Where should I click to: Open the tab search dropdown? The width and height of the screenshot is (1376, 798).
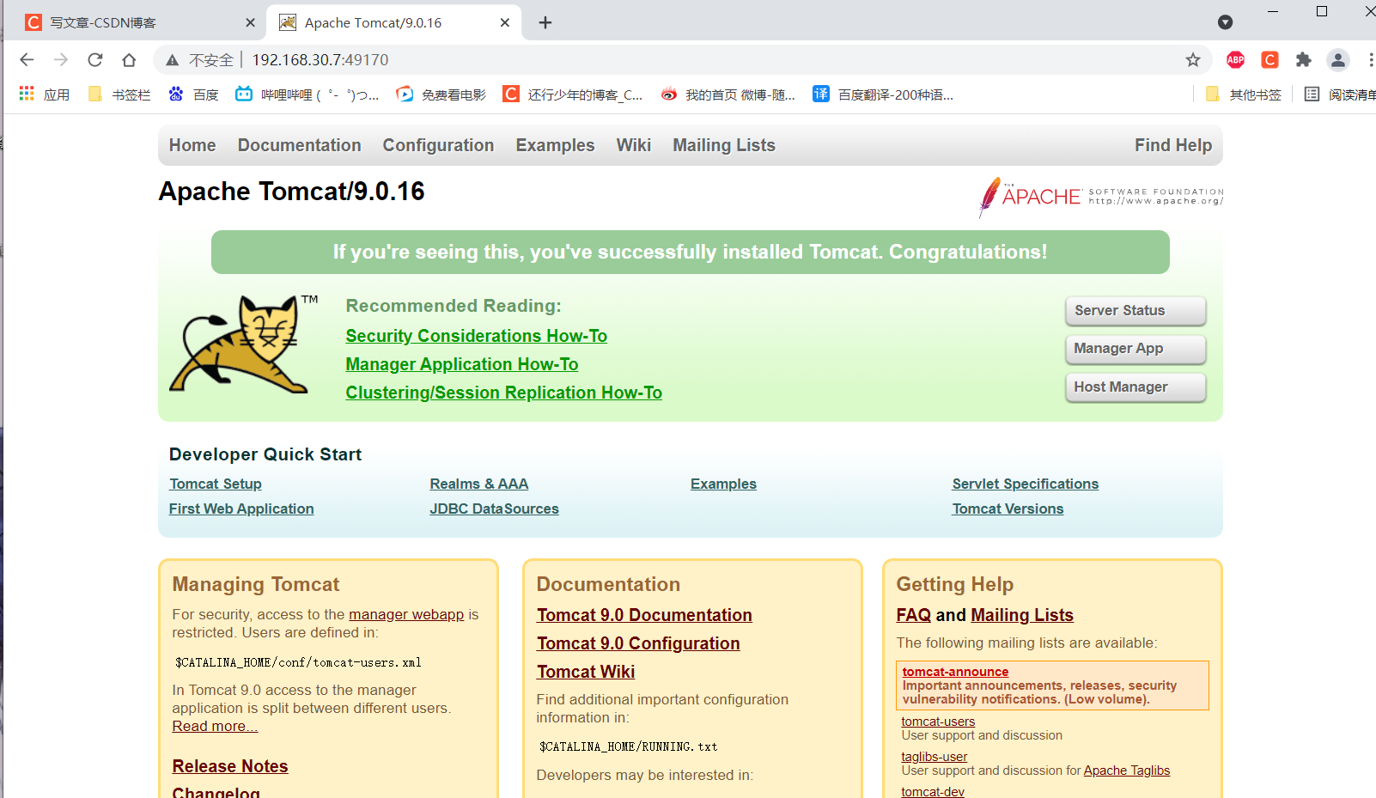click(1226, 22)
